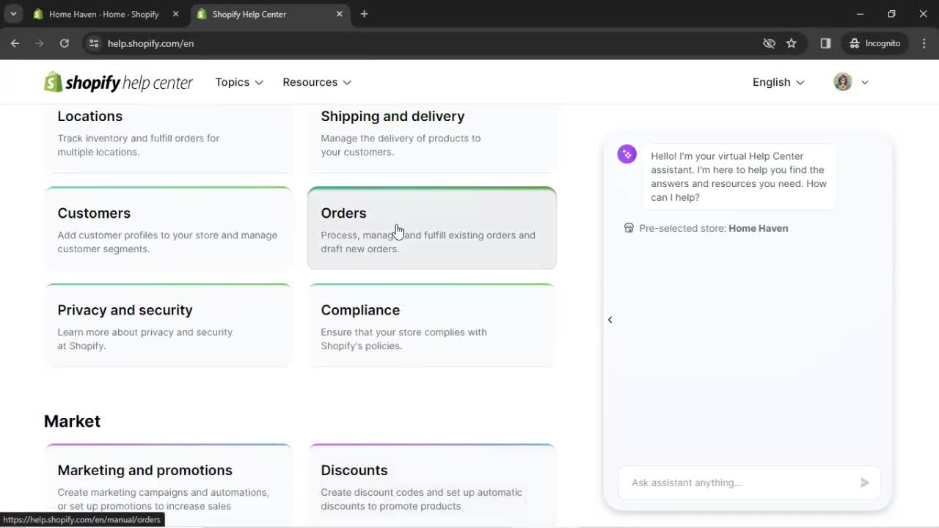
Task: Click the Shopify help center logo
Action: coord(118,82)
